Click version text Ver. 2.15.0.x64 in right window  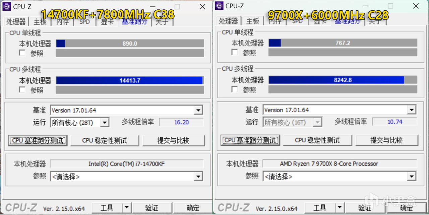277,208
